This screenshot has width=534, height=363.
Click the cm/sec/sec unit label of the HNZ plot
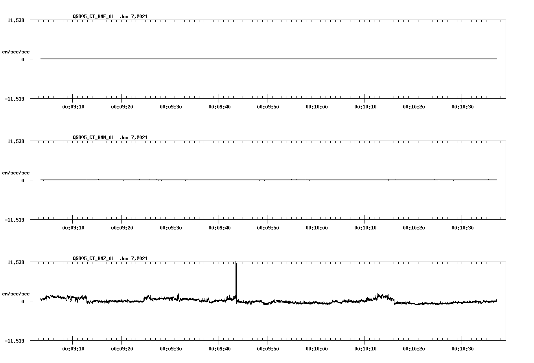pyautogui.click(x=16, y=294)
